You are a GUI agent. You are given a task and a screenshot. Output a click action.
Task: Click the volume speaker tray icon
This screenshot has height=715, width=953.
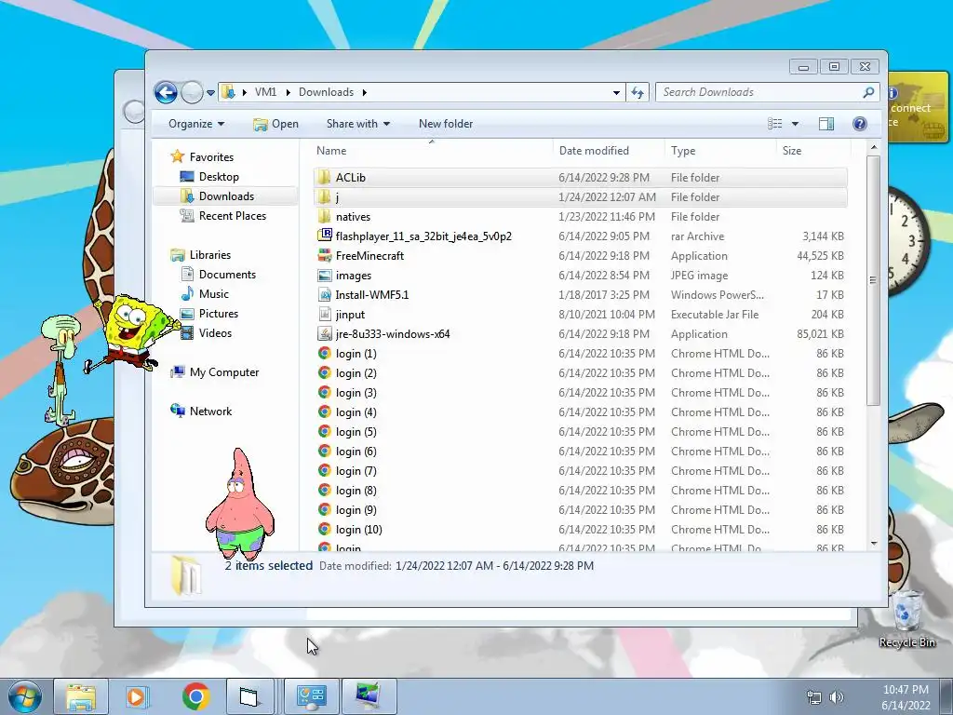837,697
